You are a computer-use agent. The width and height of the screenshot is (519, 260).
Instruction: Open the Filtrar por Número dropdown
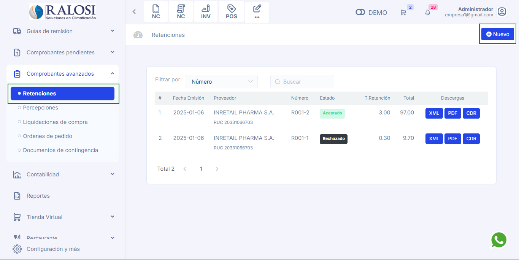click(x=221, y=82)
